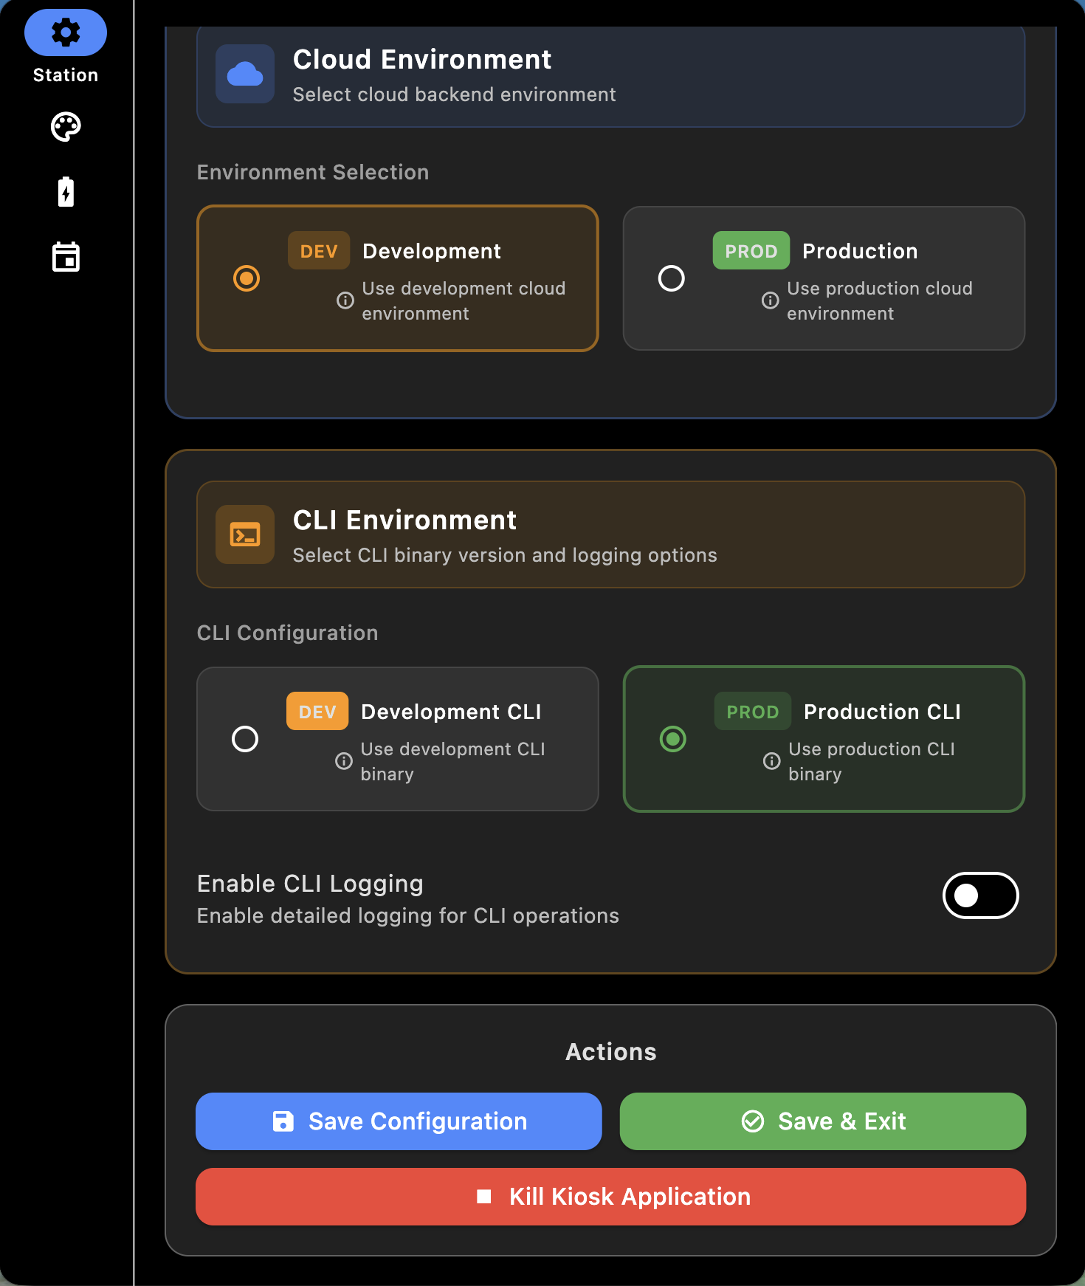Click info icon beside Use development cloud environment
1085x1286 pixels.
(345, 300)
